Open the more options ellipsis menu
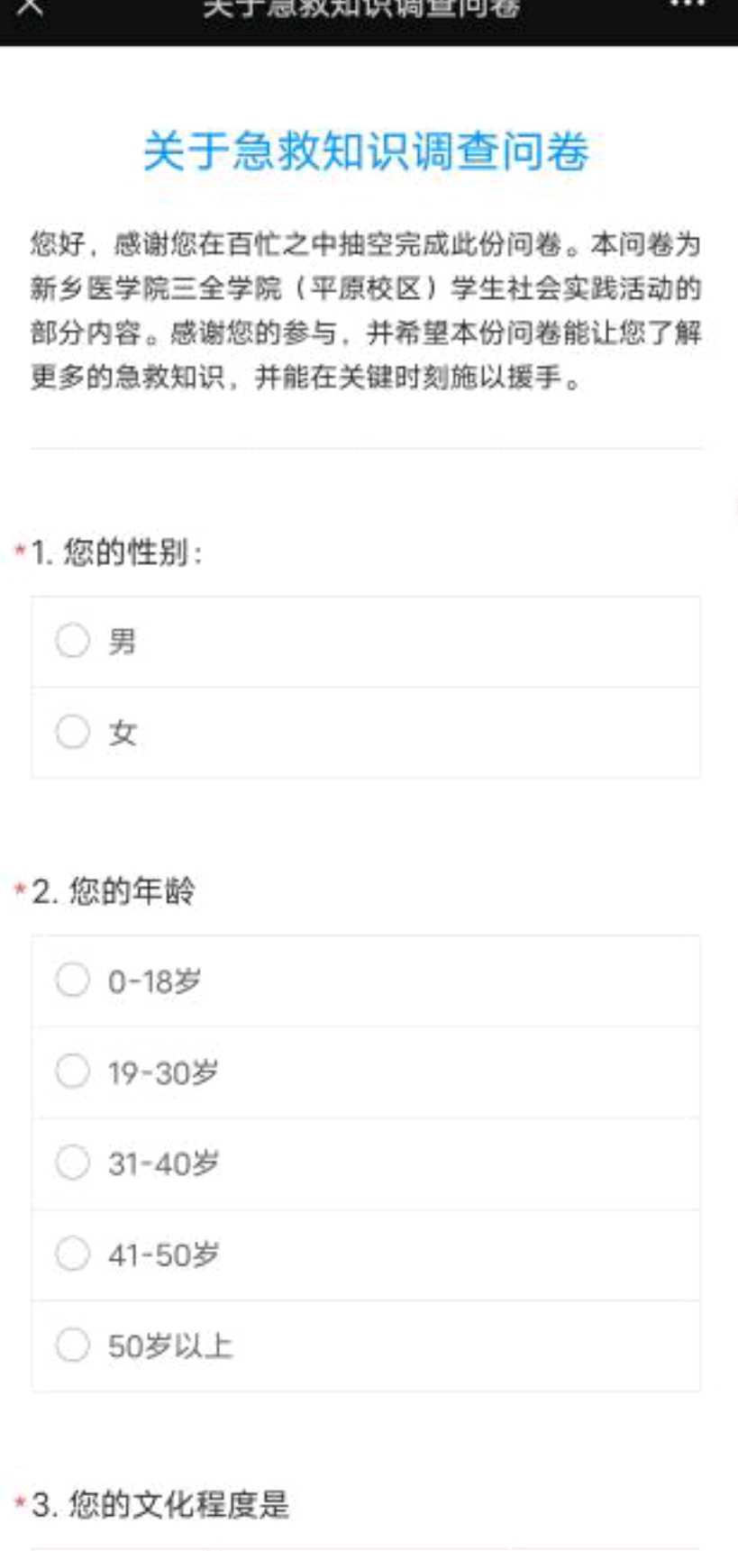The image size is (738, 1551). pos(687,5)
